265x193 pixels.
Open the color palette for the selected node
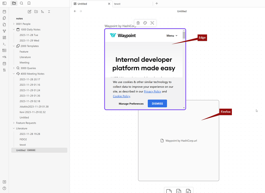click(145, 23)
